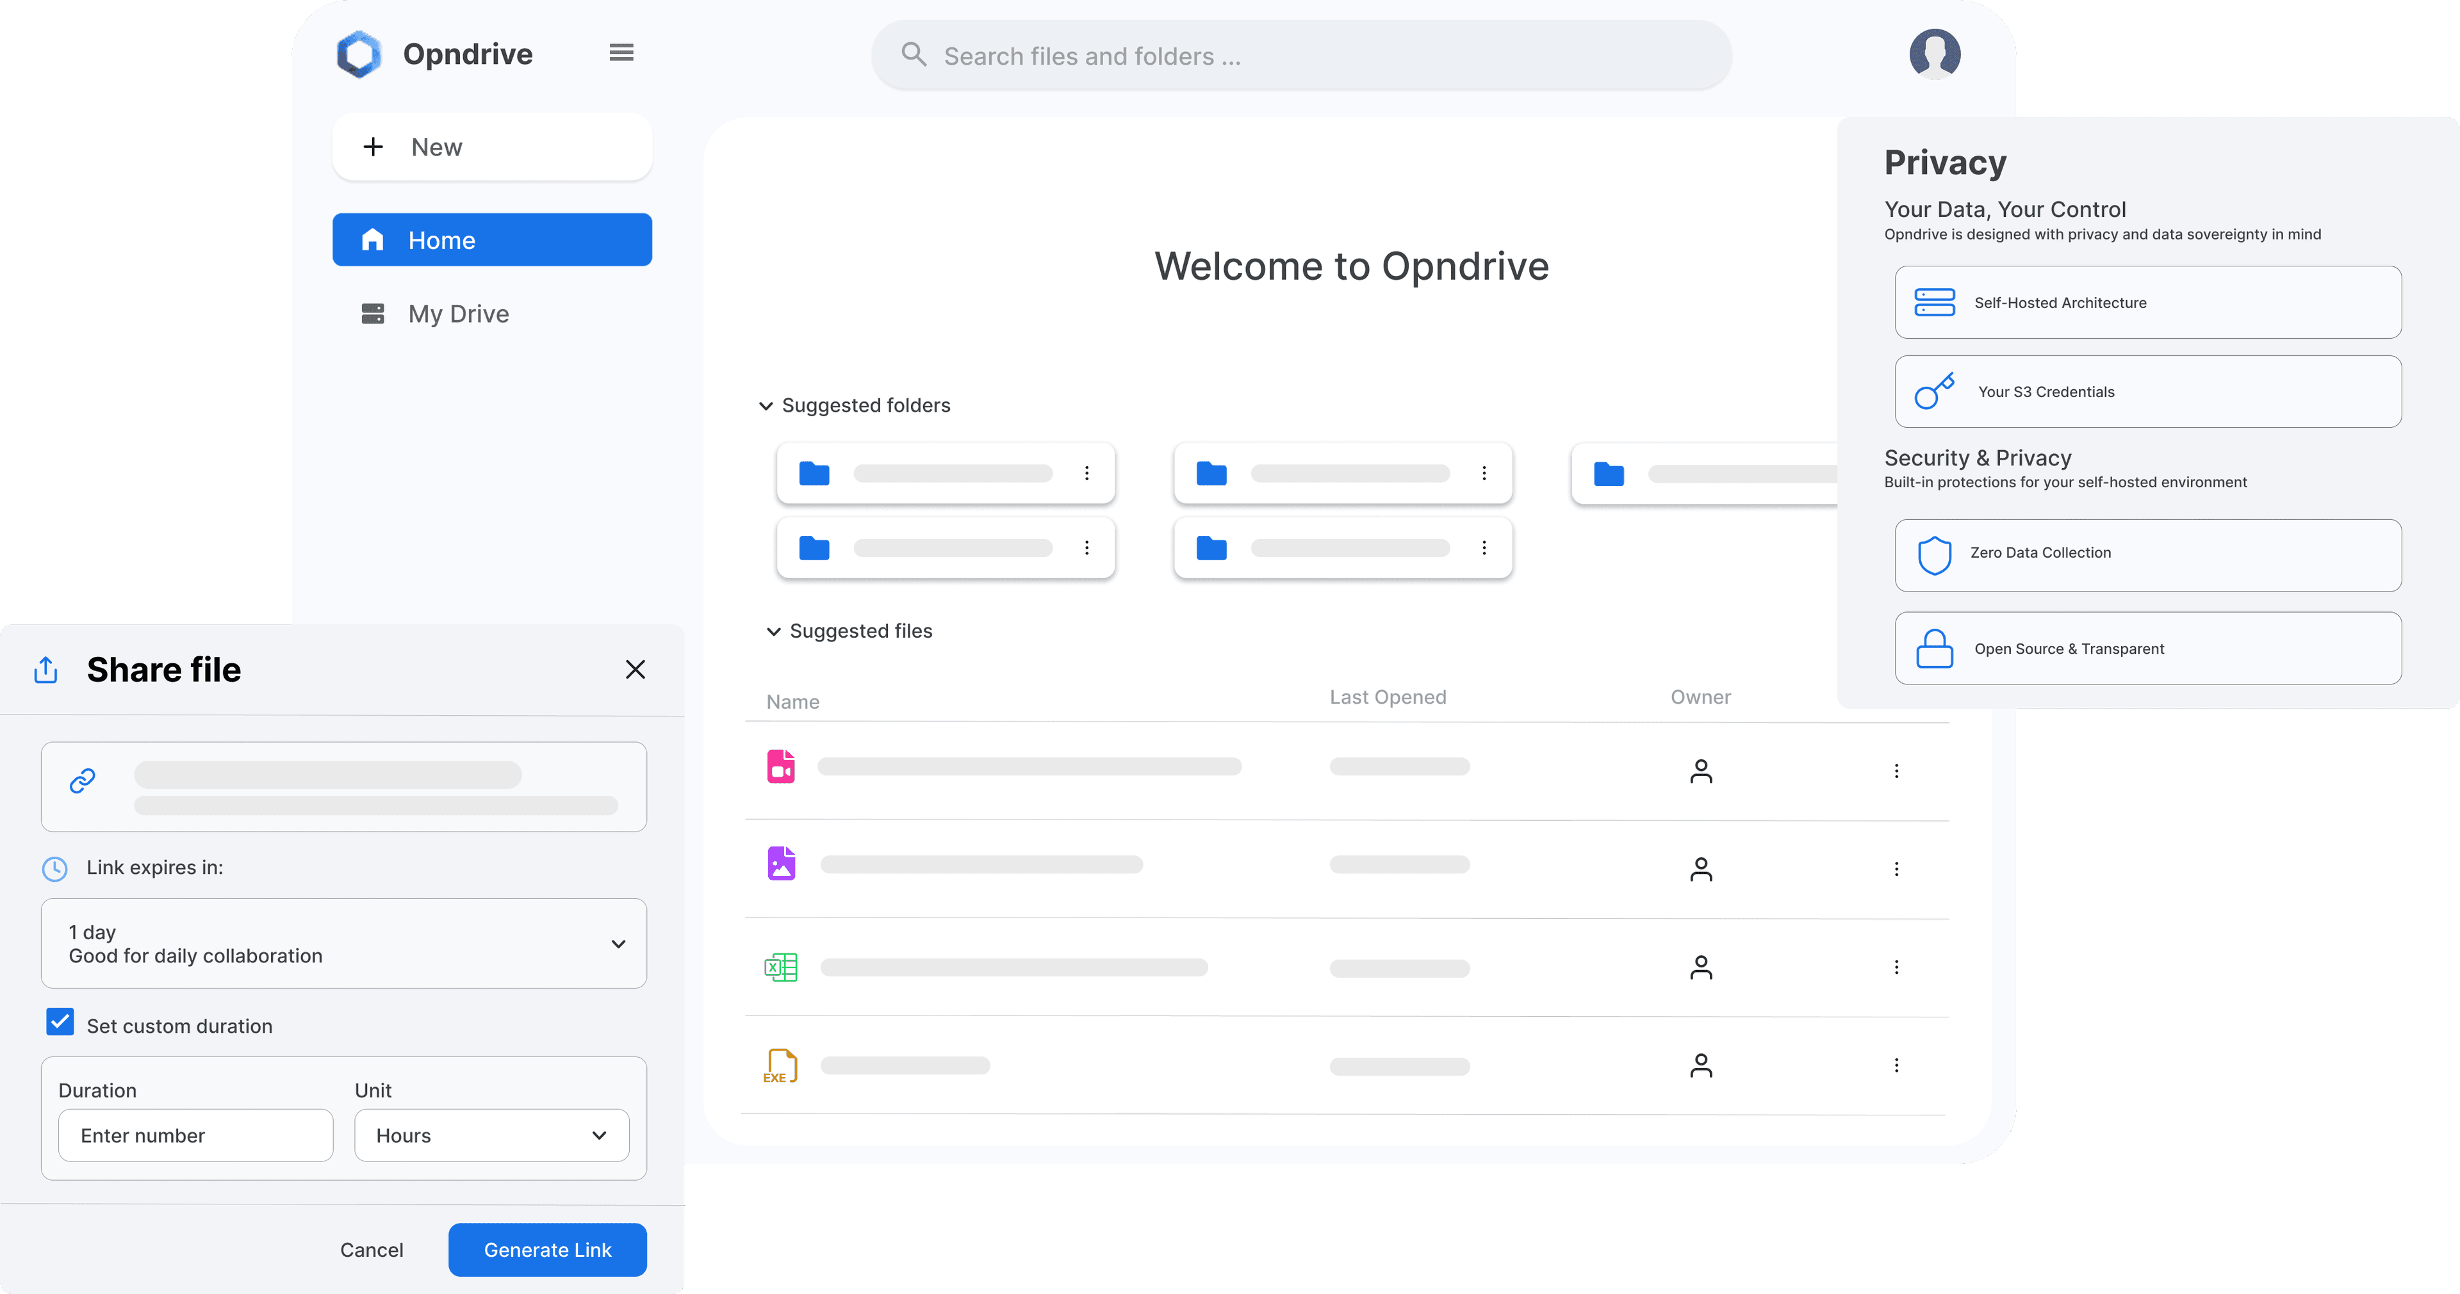Screen dimensions: 2460x1294
Task: Click the S3 Credentials key icon
Action: point(1935,391)
